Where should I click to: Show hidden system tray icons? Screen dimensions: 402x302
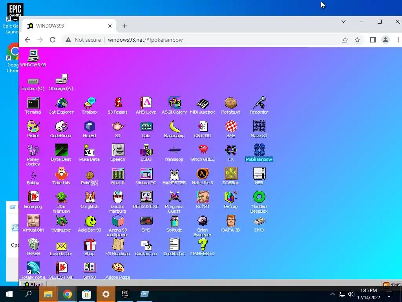click(x=332, y=294)
